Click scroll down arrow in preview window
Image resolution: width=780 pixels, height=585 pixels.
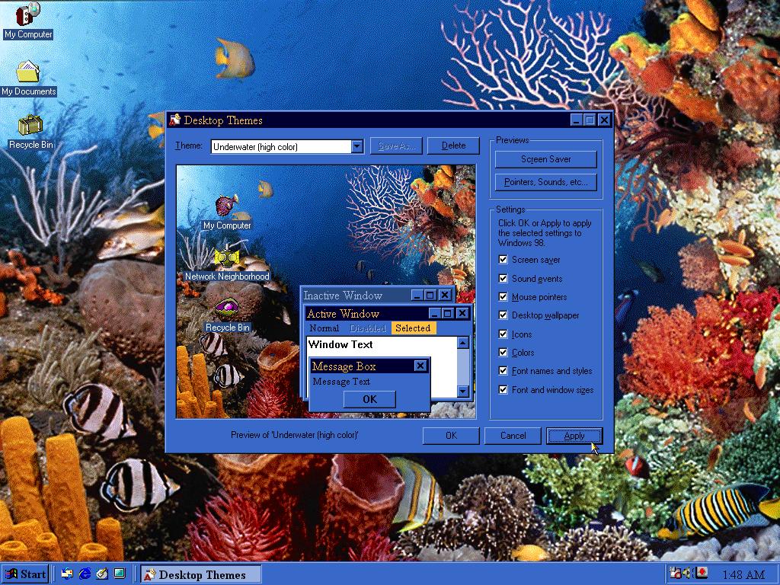(463, 392)
